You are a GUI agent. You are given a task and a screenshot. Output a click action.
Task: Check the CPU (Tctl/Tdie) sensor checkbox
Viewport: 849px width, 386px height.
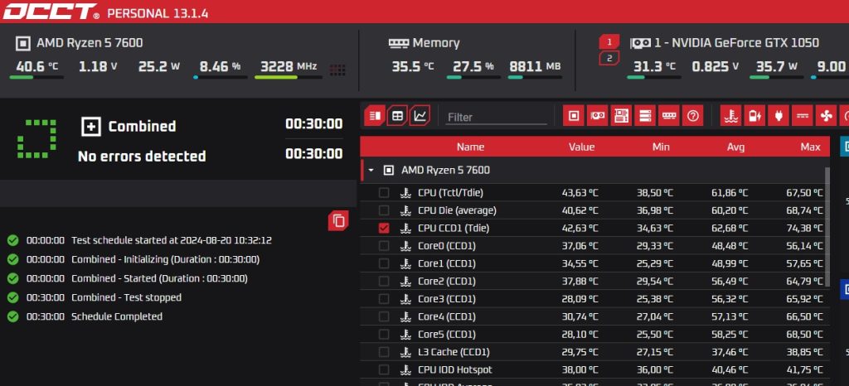(384, 192)
